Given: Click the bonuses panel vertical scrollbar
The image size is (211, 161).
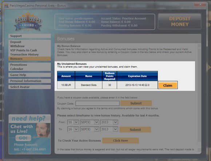Looking at the screenshot, I should tap(199, 98).
